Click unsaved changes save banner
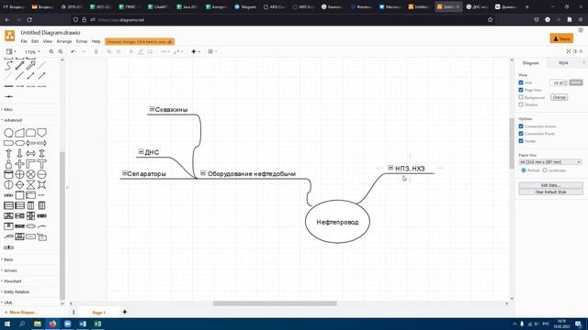The height and width of the screenshot is (330, 588). tap(140, 41)
